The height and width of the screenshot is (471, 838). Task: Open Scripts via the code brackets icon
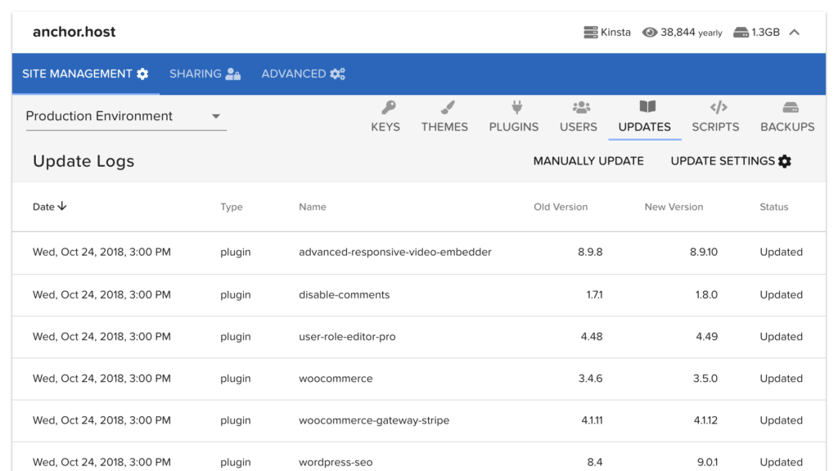tap(718, 107)
